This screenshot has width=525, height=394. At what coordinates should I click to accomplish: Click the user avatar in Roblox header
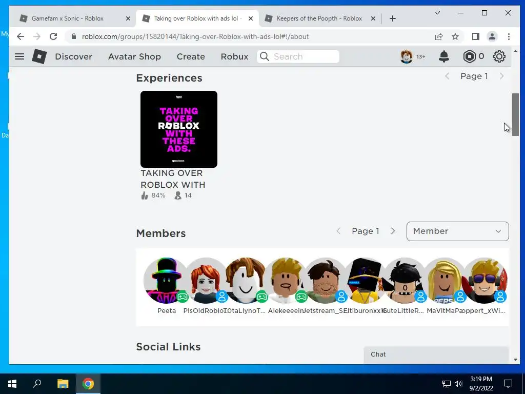407,56
